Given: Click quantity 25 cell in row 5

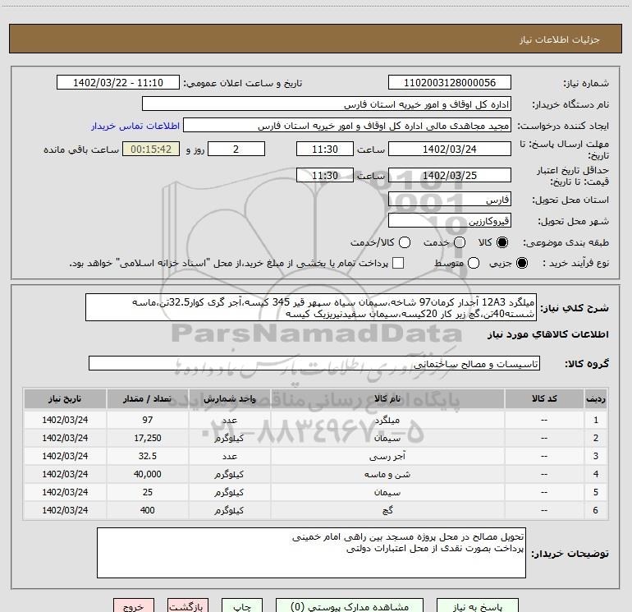Looking at the screenshot, I should [147, 492].
